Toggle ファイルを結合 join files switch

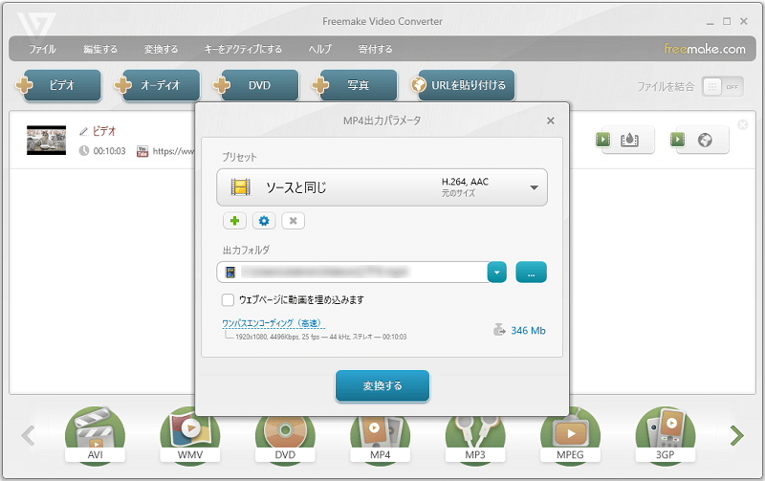tap(723, 87)
